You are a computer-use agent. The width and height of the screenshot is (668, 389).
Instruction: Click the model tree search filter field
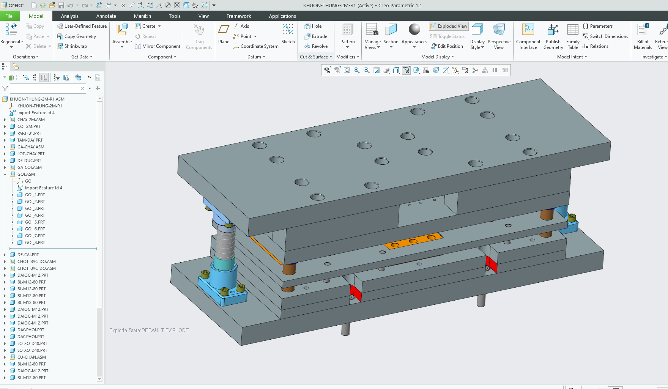coord(45,88)
